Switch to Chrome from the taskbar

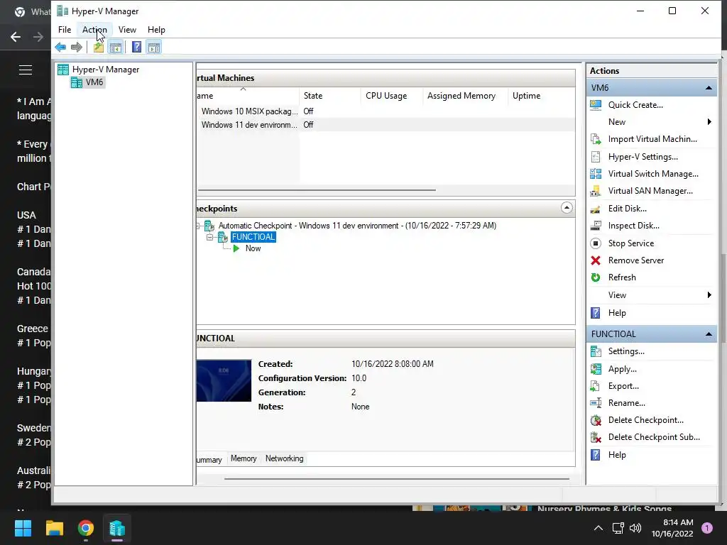click(x=86, y=528)
